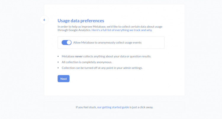Viewport: 222px width, 119px height.
Task: Select the 'All collection is completely anonymous' bullet
Action: pyautogui.click(x=87, y=62)
